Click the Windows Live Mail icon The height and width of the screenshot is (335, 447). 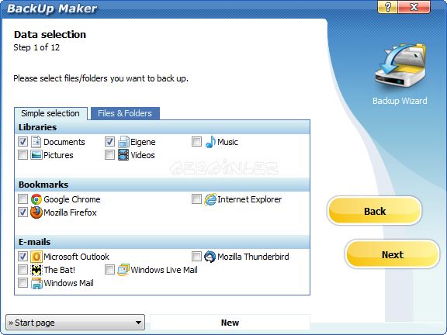(123, 270)
